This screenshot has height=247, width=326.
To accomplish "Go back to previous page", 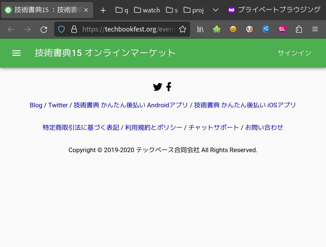I will coord(11,29).
